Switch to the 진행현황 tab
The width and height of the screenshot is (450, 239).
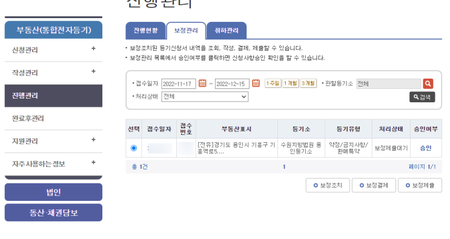coord(145,30)
